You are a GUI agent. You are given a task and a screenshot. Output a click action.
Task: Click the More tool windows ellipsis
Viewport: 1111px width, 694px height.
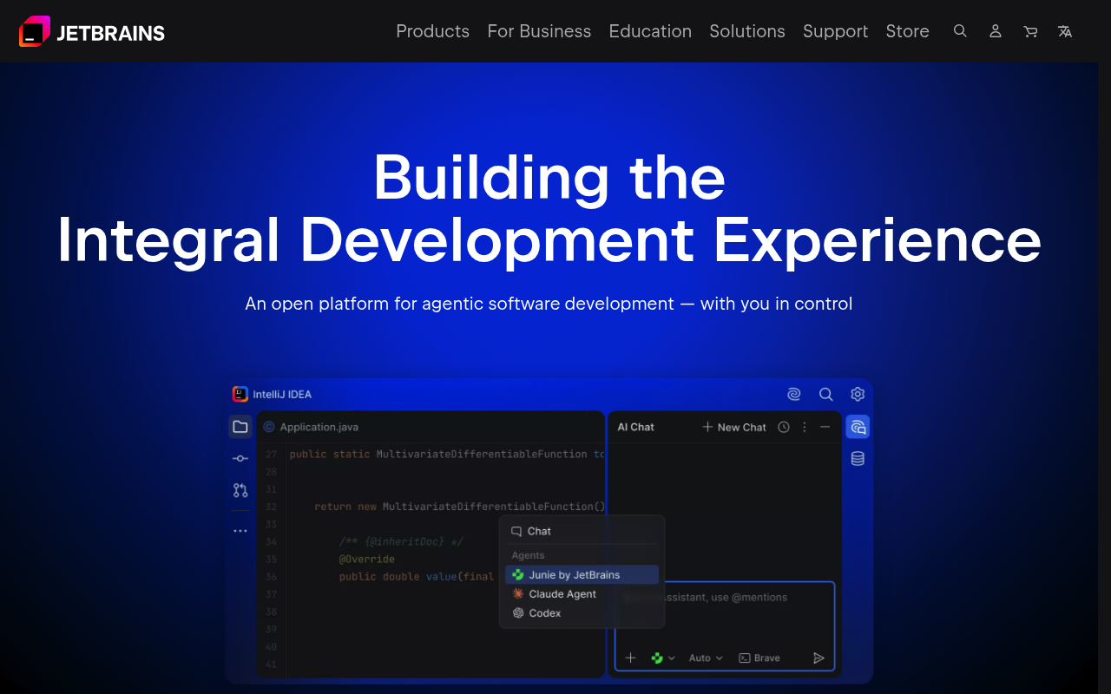[240, 531]
